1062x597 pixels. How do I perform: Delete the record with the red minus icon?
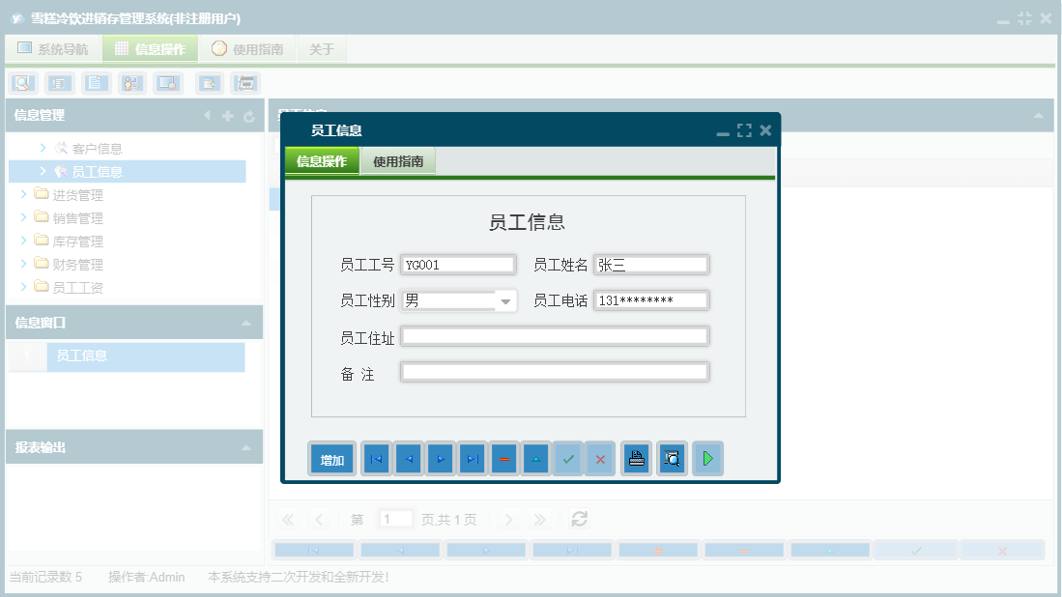504,459
